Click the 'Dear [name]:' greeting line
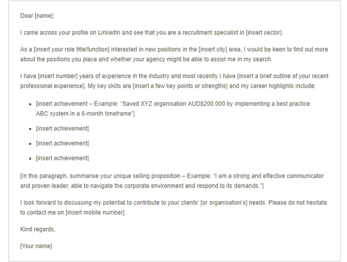 pos(37,16)
